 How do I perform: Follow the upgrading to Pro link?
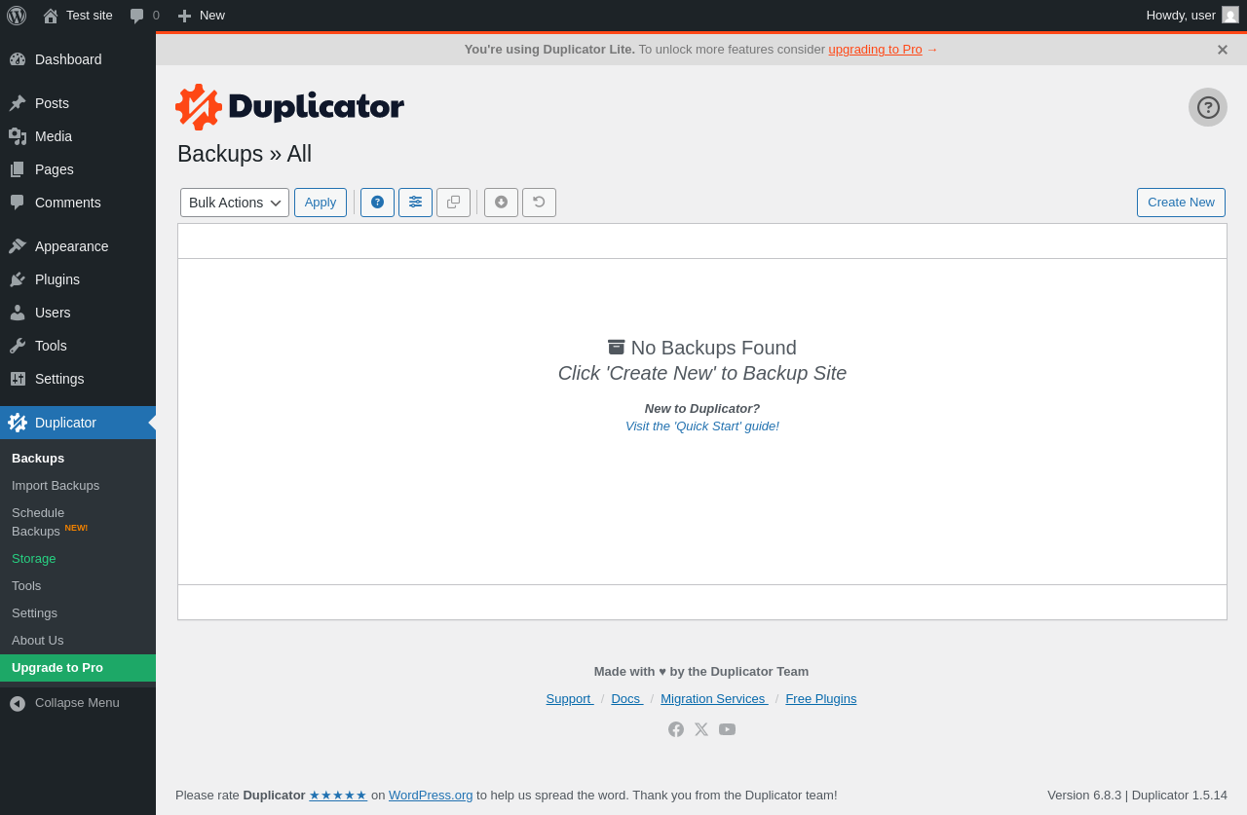click(x=875, y=50)
